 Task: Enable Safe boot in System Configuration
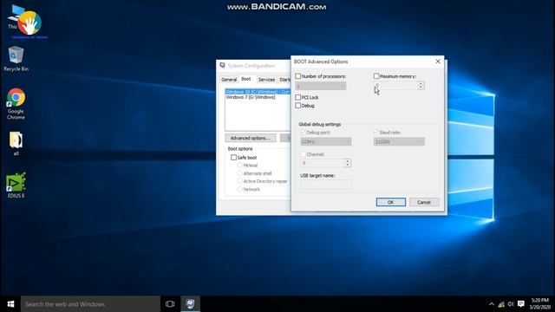tap(233, 158)
